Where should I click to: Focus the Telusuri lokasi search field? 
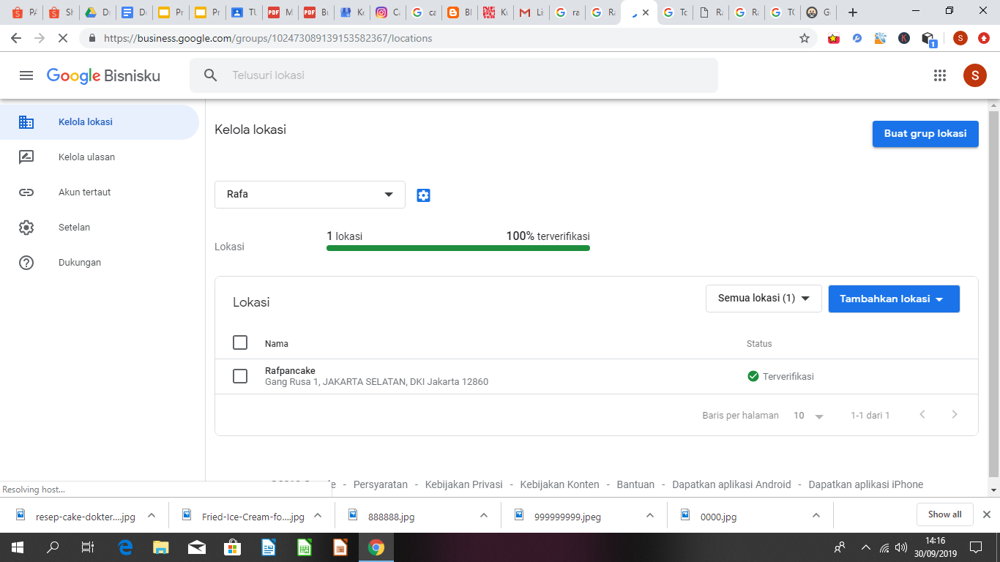point(454,75)
